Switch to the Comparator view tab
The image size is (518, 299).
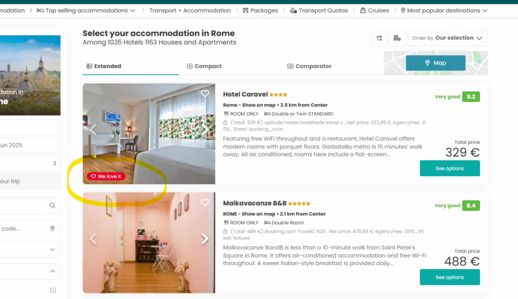coord(309,66)
